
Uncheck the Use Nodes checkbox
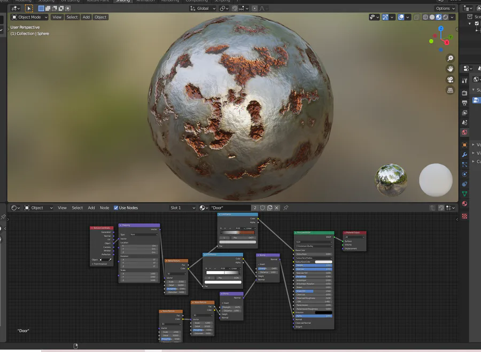116,208
